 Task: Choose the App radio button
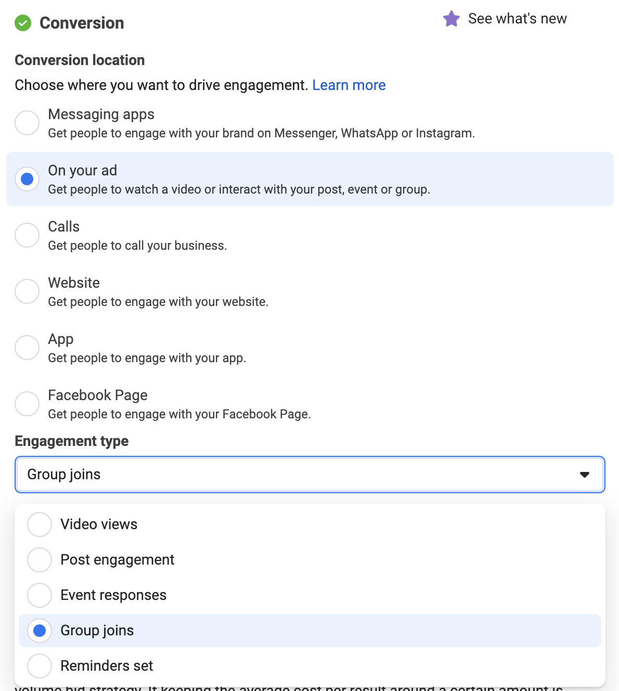tap(27, 348)
